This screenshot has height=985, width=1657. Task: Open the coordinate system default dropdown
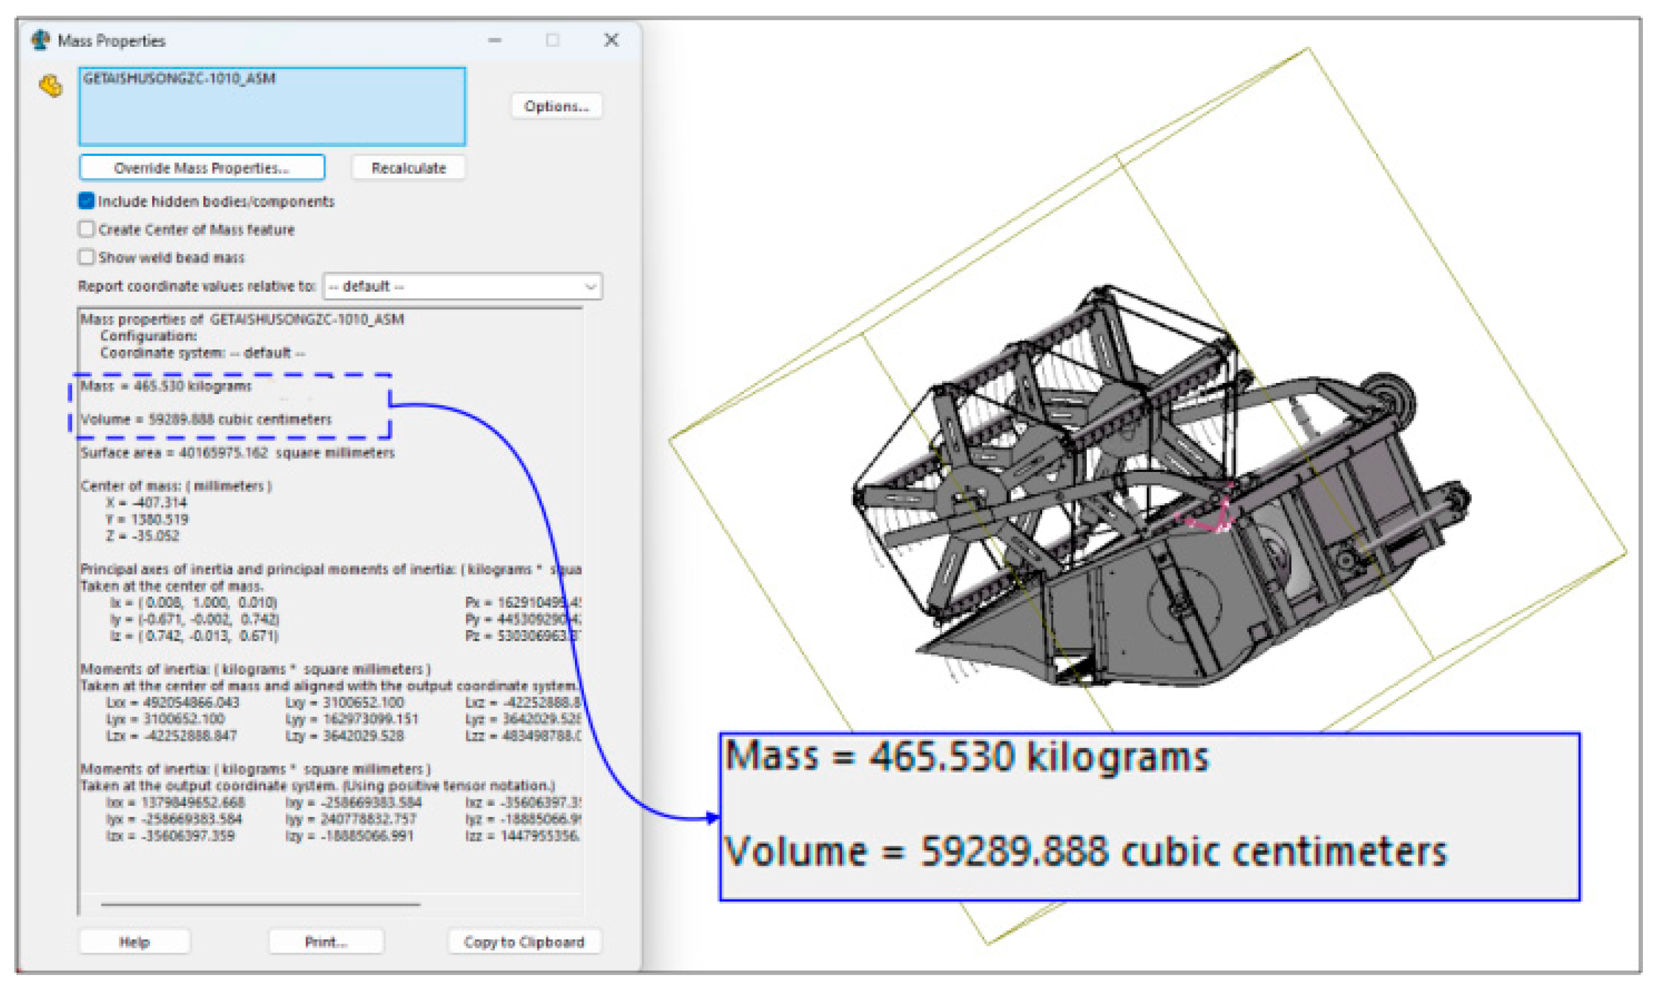461,287
